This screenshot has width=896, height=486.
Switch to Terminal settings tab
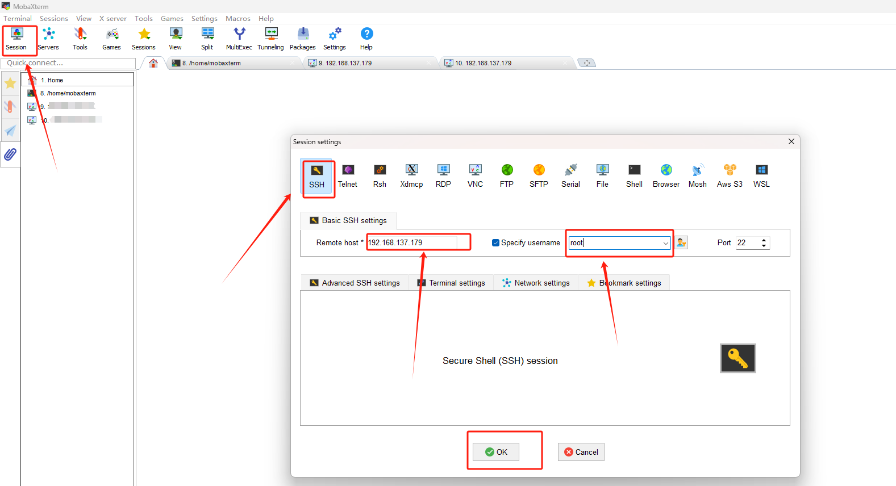[x=451, y=283]
